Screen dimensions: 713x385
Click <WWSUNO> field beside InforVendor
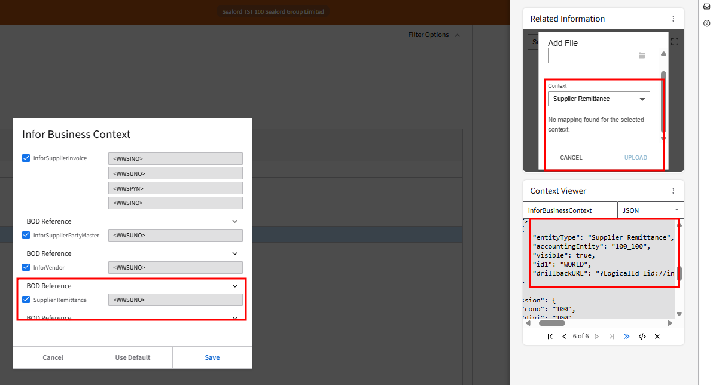175,267
